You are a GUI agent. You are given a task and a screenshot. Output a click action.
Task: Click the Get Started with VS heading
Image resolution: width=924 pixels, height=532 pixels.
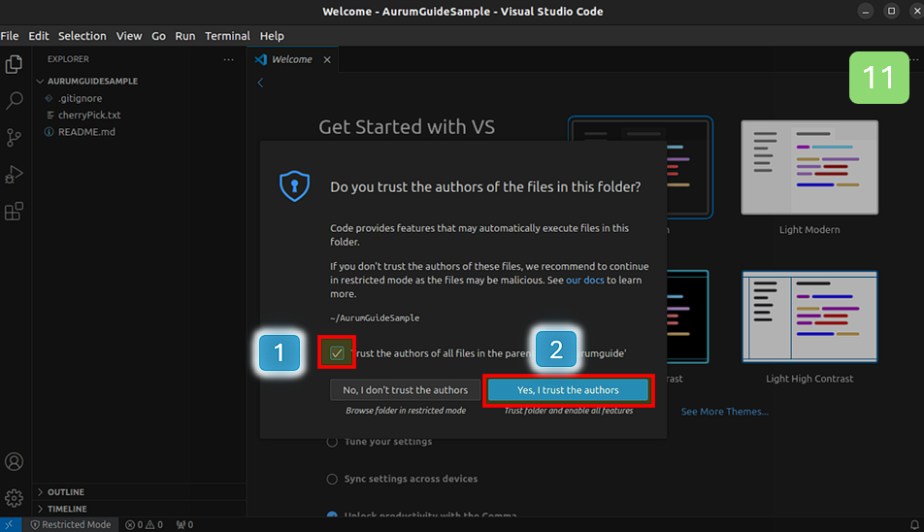pos(407,127)
